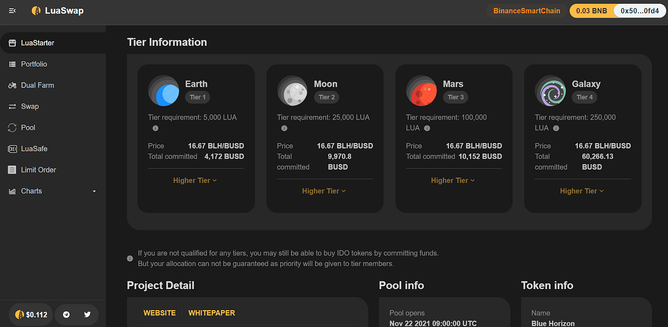Open the project WEBSITE link
668x327 pixels.
click(160, 313)
